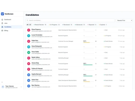135x101 pixels.
Task: Click Aisha Osei's Needs Review status
Action: coord(108,81)
